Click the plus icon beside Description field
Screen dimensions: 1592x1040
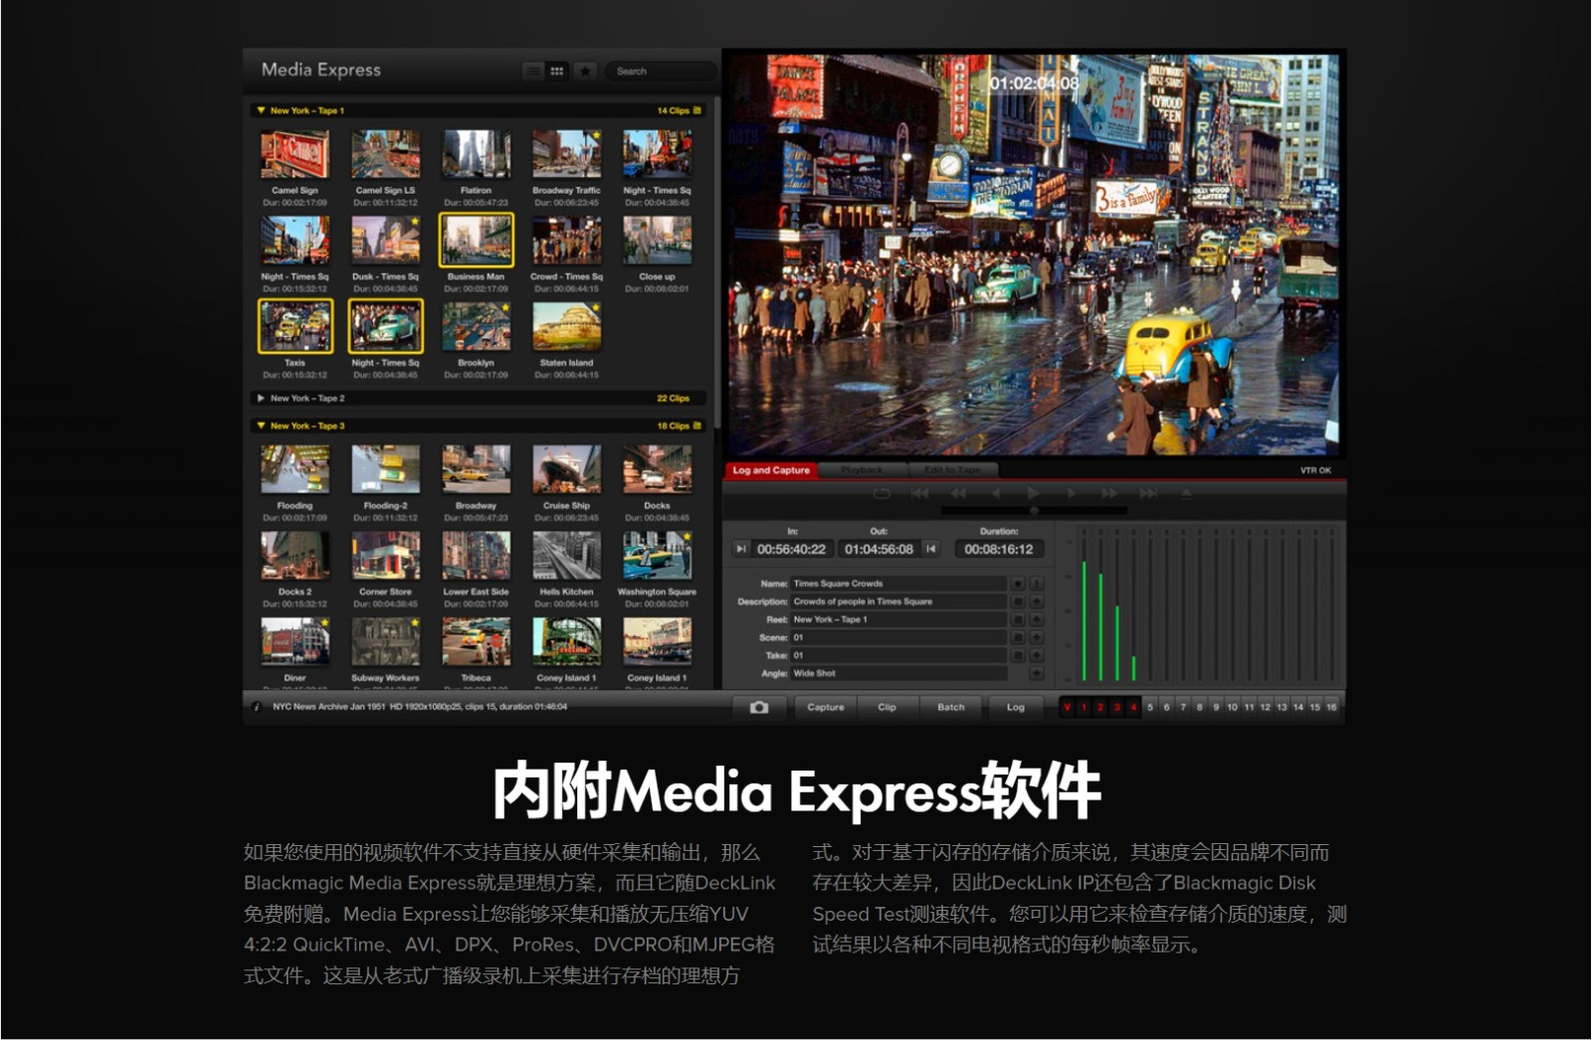pos(1036,602)
